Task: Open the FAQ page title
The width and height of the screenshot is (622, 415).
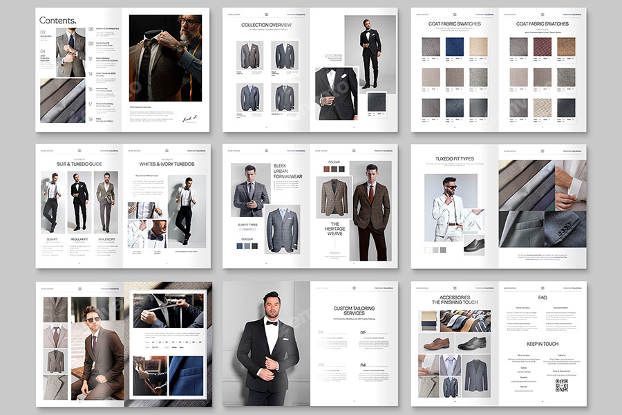Action: tap(542, 297)
